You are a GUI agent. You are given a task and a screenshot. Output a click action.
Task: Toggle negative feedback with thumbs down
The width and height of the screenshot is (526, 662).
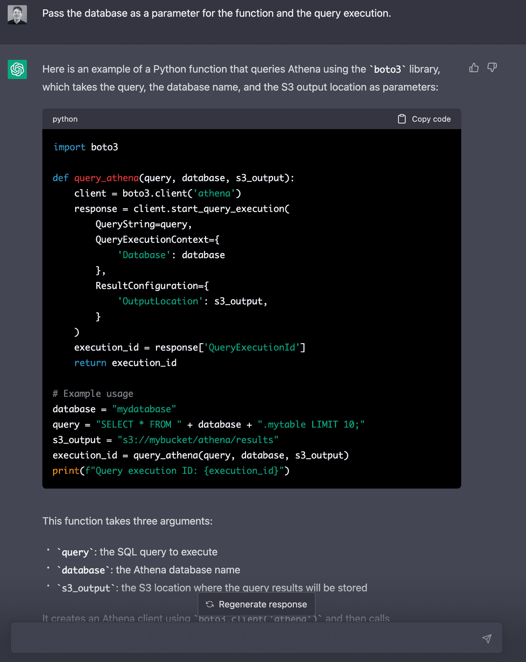[492, 68]
